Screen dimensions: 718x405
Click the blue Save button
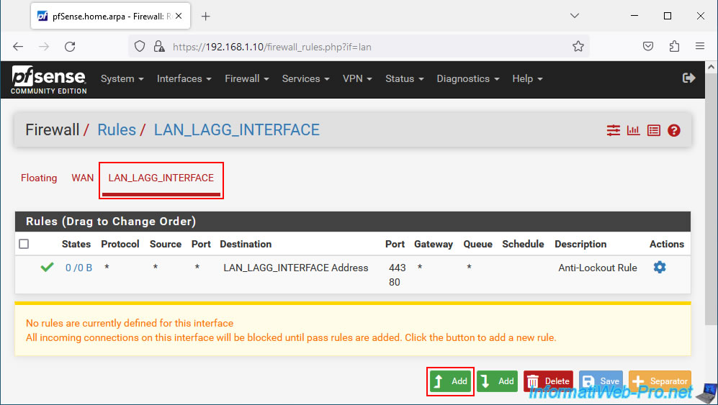pyautogui.click(x=601, y=381)
